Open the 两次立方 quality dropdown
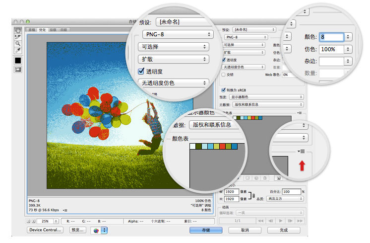This screenshot has height=243, width=370. click(285, 199)
